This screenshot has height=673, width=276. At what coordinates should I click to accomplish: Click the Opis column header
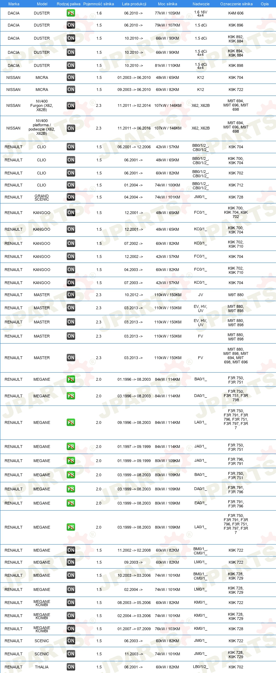click(x=265, y=4)
